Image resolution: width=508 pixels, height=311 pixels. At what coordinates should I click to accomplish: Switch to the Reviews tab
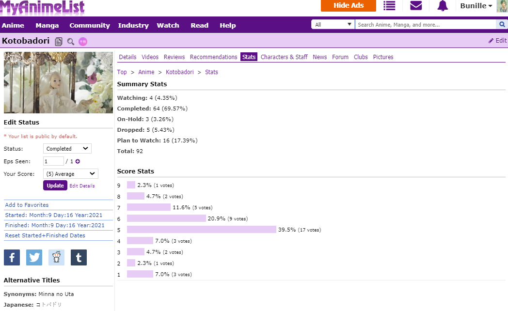click(175, 57)
